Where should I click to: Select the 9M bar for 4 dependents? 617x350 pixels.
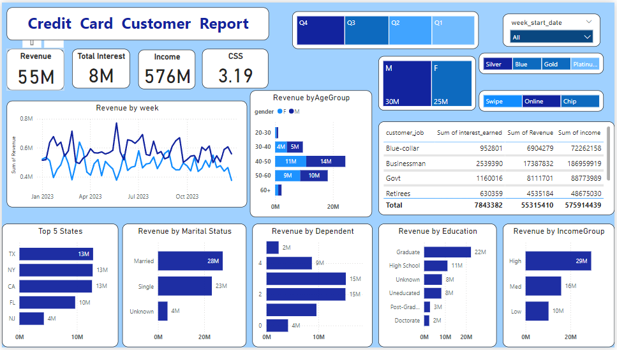289,263
